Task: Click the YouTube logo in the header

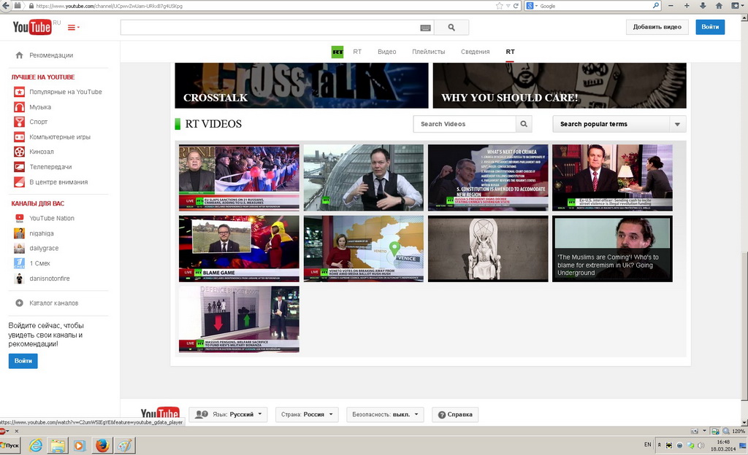Action: click(x=32, y=27)
